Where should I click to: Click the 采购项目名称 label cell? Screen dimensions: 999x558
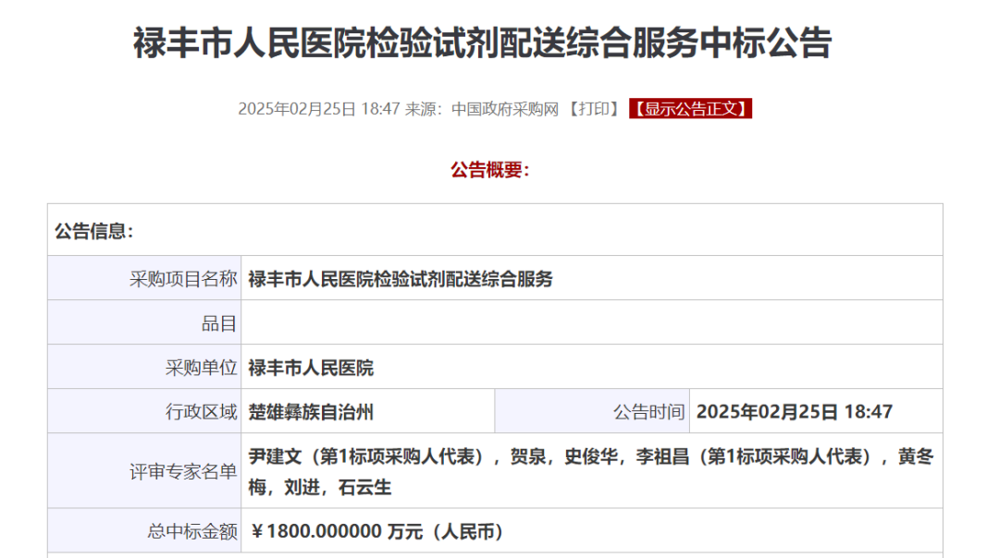click(144, 278)
